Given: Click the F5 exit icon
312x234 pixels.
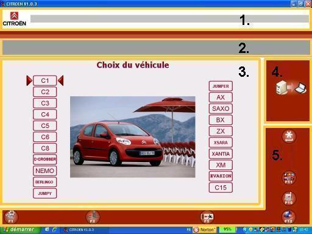Looking at the screenshot, I should click(207, 217).
